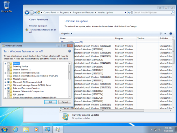Open the address bar history dropdown
Screen dimensions: 177x133
click(125, 12)
